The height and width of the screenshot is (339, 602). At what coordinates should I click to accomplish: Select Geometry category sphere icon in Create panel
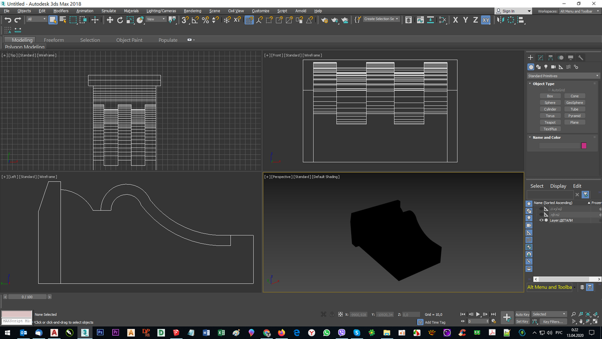point(531,67)
